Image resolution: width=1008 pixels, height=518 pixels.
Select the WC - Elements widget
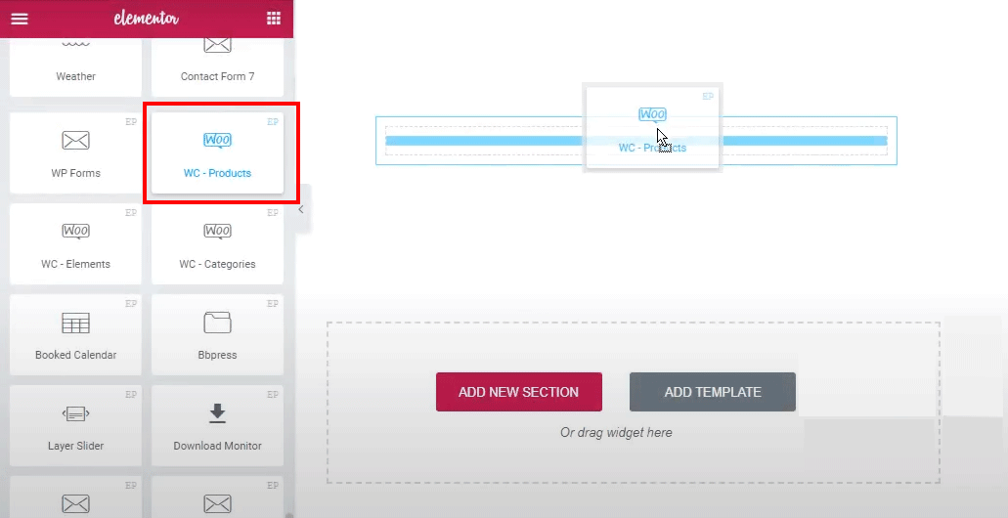[76, 243]
